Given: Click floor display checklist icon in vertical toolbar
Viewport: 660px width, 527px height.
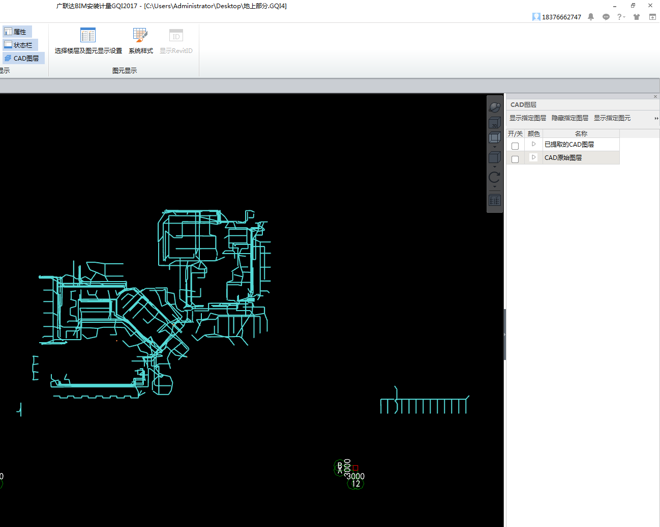Looking at the screenshot, I should point(495,200).
